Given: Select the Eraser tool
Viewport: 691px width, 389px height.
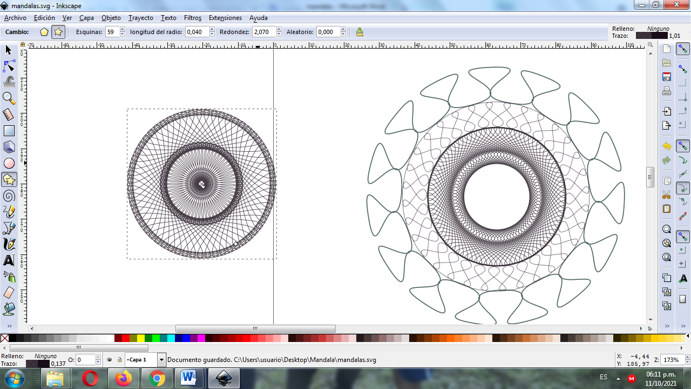Looking at the screenshot, I should pos(9,293).
